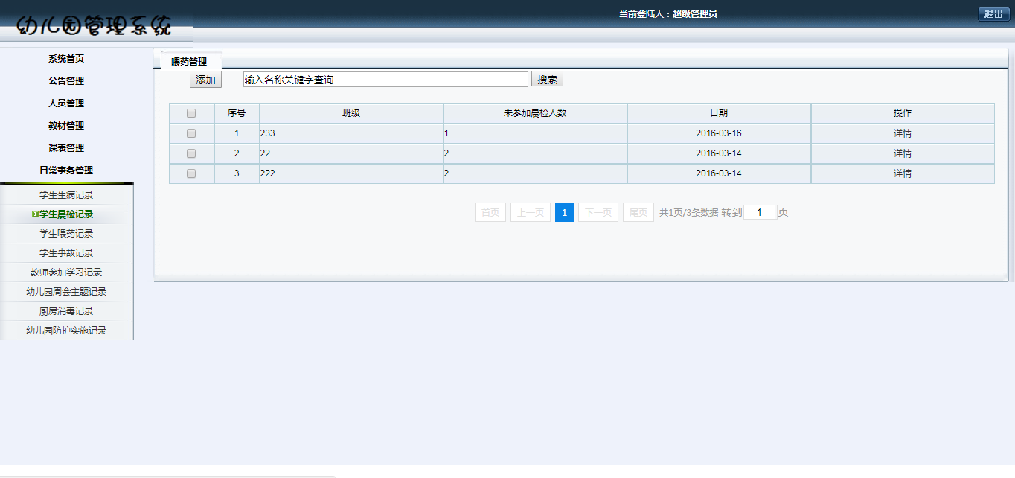The image size is (1015, 478).
Task: Click the 上一页 pagination button
Action: pos(531,212)
